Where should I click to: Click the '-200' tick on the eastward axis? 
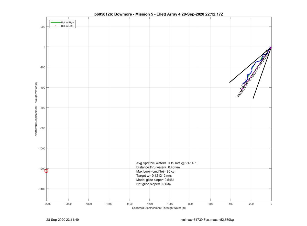point(251,204)
